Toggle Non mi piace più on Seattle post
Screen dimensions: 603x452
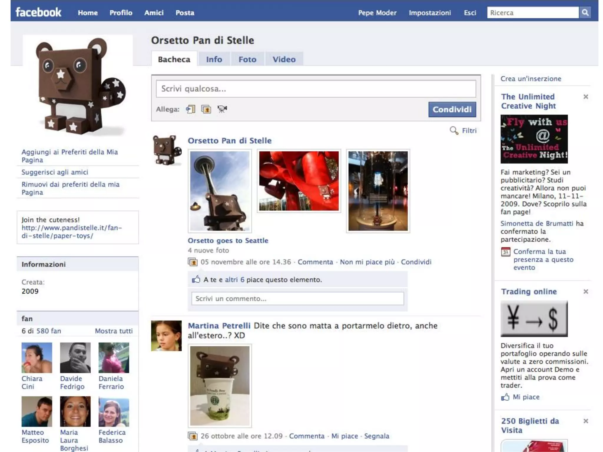pos(367,262)
